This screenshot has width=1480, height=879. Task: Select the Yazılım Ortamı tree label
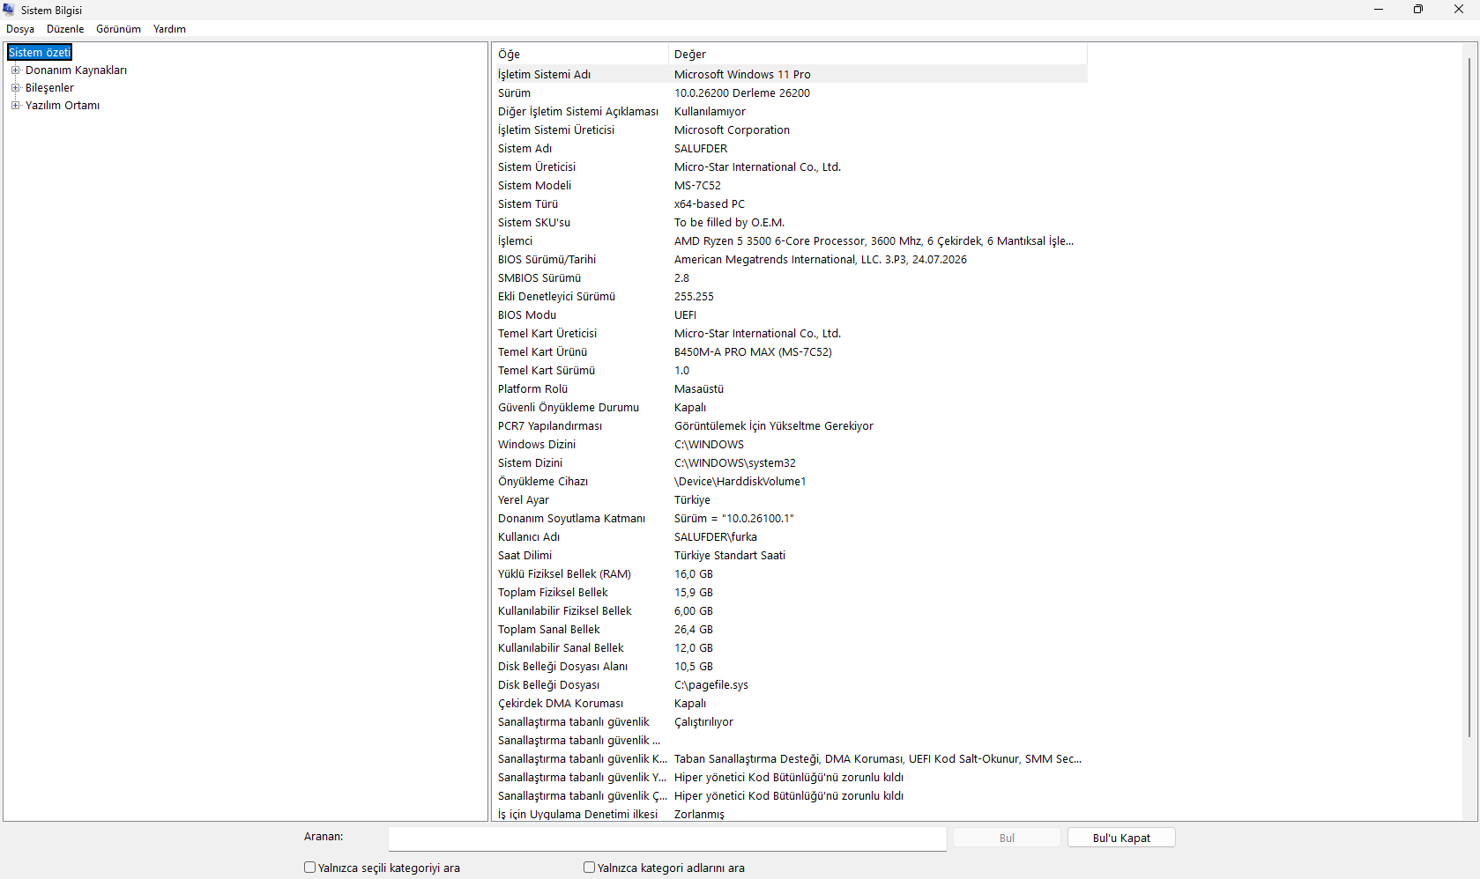click(63, 106)
